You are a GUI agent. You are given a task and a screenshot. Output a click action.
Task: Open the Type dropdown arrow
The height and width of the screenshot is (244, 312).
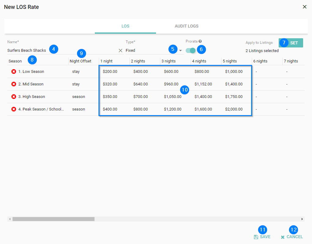click(180, 51)
